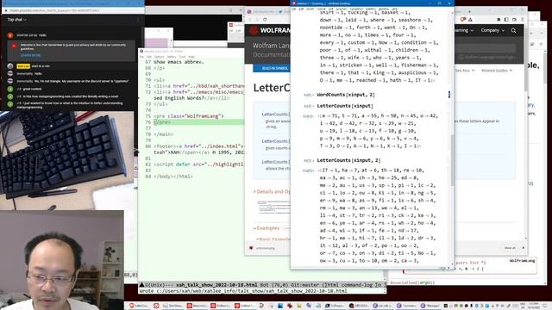Click the WordCounts[xinput, 2] input cell
Viewport: 552px width, 310px height.
346,95
